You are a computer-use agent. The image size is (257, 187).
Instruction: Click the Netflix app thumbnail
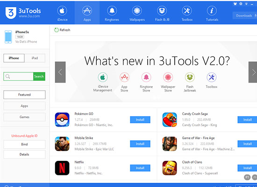point(62,168)
